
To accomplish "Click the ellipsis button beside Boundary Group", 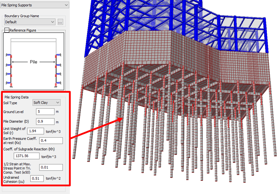I will [x=60, y=22].
